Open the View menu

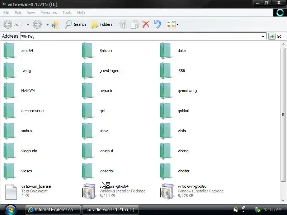point(31,13)
